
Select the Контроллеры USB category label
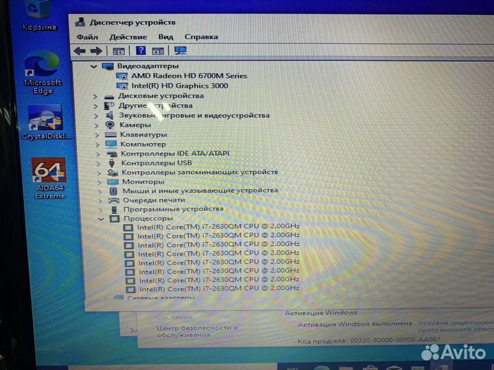[x=156, y=163]
